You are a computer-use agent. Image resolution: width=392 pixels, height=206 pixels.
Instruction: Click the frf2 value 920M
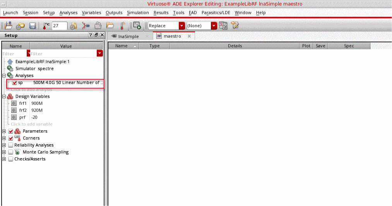tap(37, 111)
